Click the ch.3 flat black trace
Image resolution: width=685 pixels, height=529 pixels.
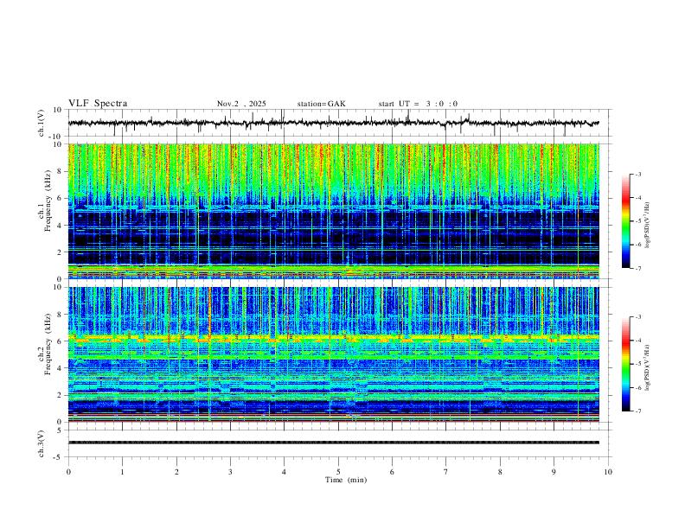click(334, 443)
